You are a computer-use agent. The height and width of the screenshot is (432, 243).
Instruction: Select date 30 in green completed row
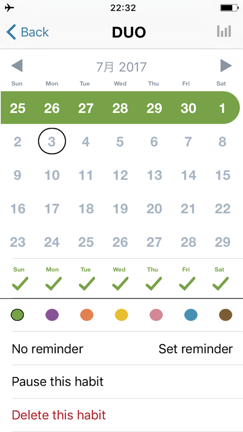pos(188,108)
